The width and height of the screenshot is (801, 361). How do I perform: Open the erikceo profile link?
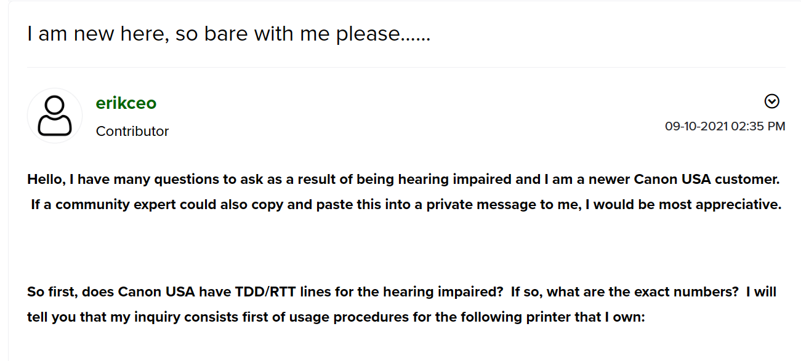click(x=126, y=103)
